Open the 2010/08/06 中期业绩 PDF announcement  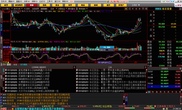pos(103,70)
